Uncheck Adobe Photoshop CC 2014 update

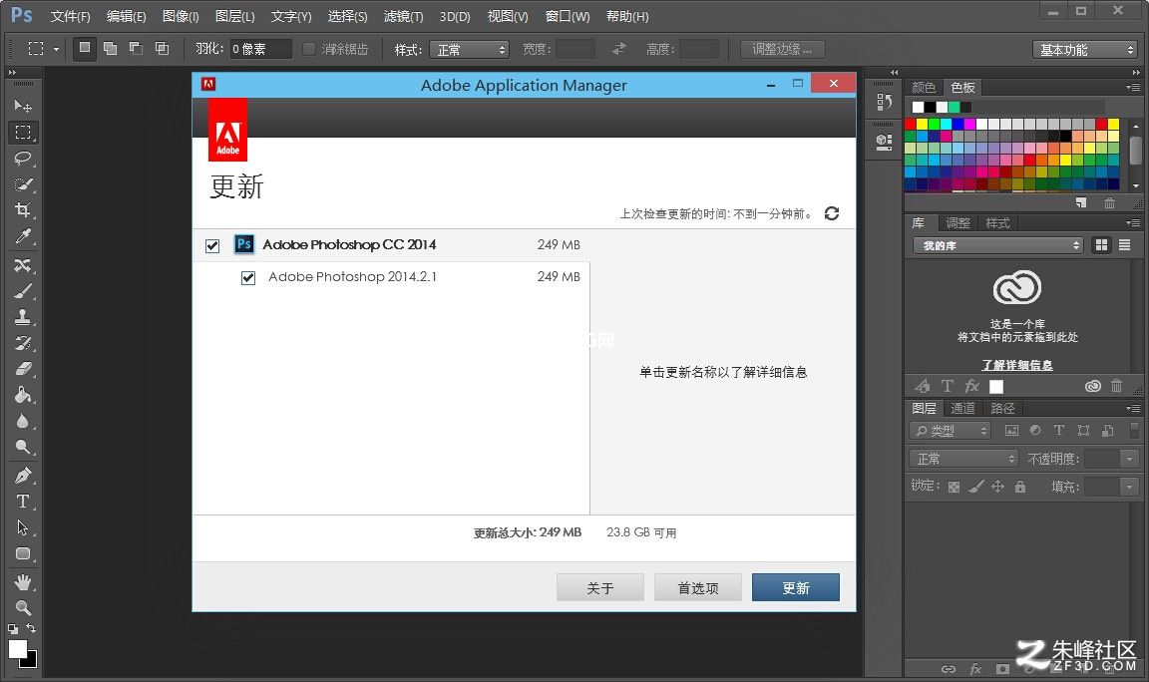(212, 245)
